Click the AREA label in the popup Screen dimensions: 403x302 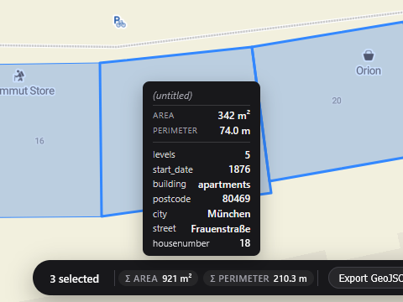click(164, 116)
